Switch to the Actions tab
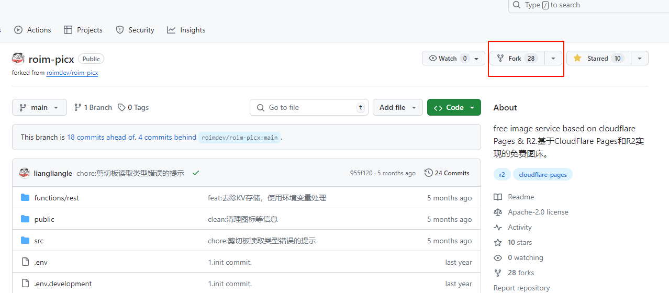 [32, 30]
